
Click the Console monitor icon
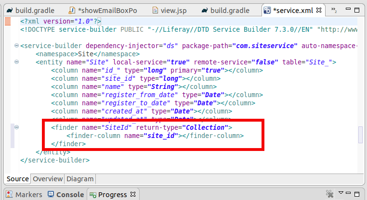point(51,195)
